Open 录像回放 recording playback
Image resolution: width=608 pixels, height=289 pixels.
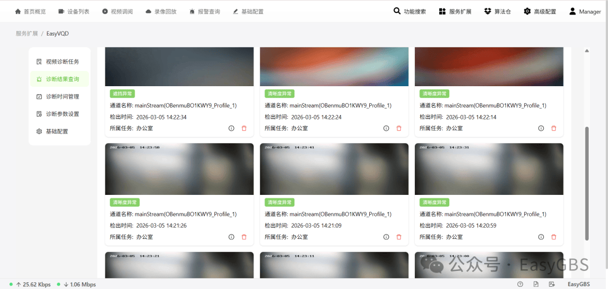point(161,12)
